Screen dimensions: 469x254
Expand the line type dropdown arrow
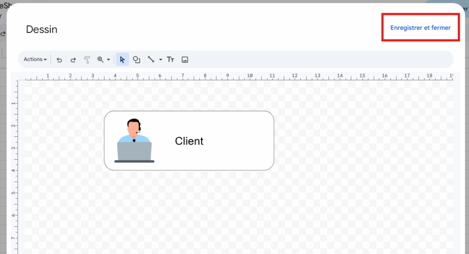tap(161, 59)
